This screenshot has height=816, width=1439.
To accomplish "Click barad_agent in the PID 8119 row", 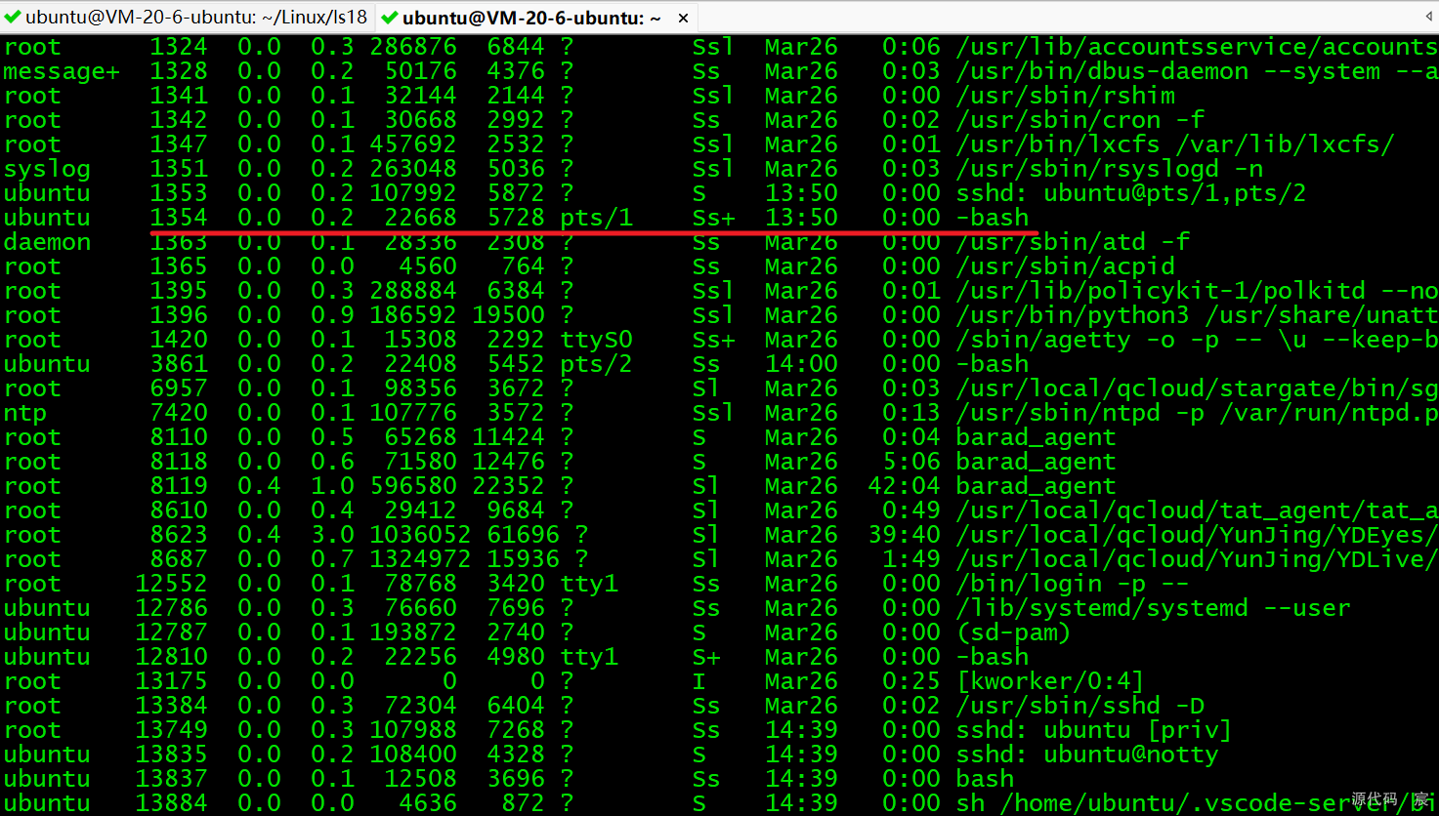I will coord(1036,486).
